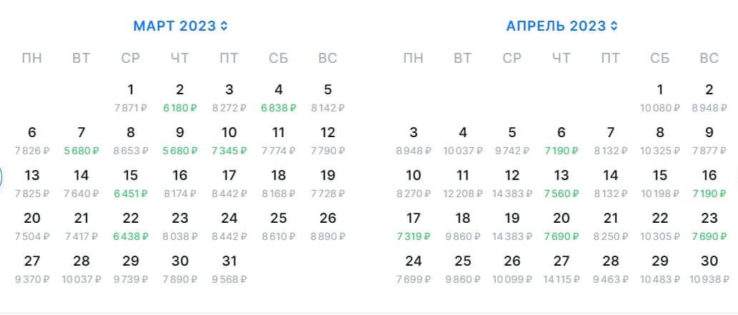Pick April 23 at 7 690 ₽
The height and width of the screenshot is (315, 738).
point(709,226)
